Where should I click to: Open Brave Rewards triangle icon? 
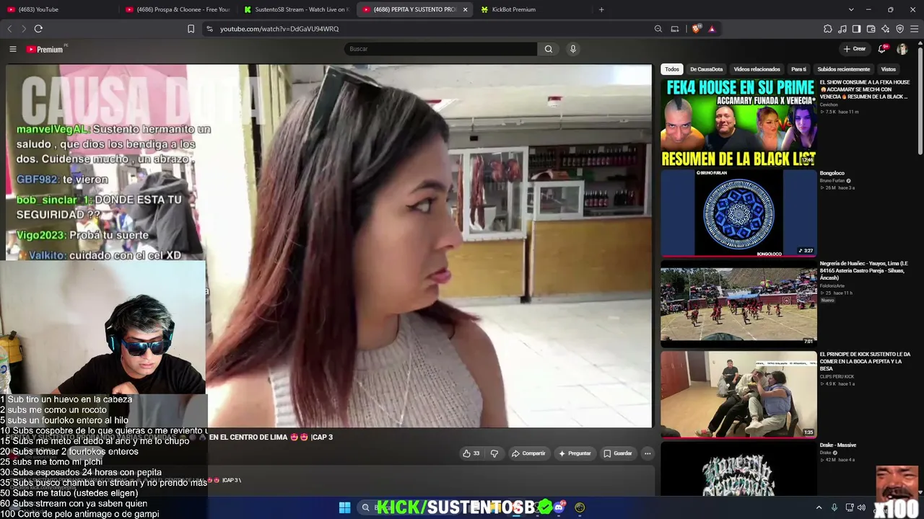click(x=712, y=29)
